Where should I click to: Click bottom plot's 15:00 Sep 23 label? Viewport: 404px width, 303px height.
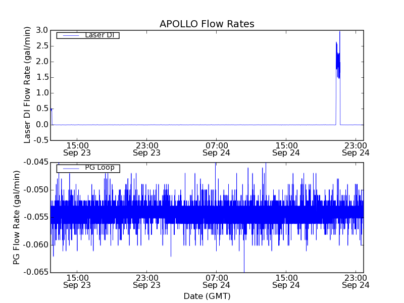coord(77,282)
